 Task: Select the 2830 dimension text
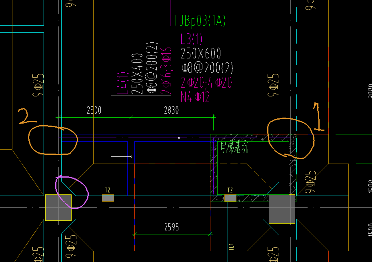(x=171, y=111)
